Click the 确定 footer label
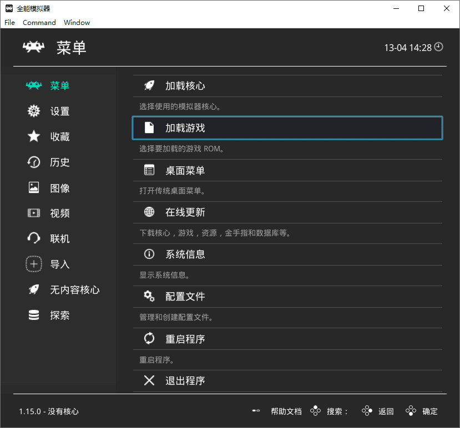 tap(430, 411)
